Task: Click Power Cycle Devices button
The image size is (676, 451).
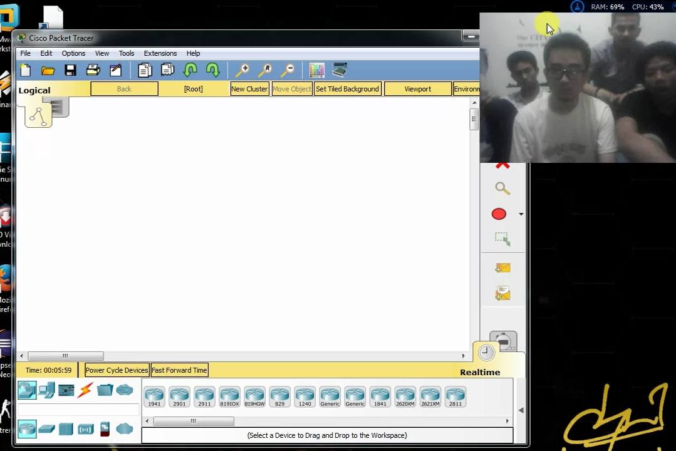Action: click(x=117, y=370)
